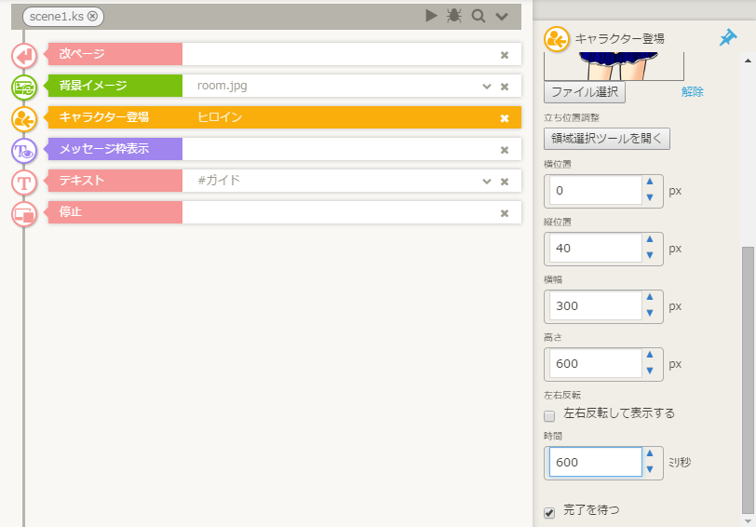The image size is (756, 527).
Task: Click the panel's character enter header icon
Action: [557, 39]
